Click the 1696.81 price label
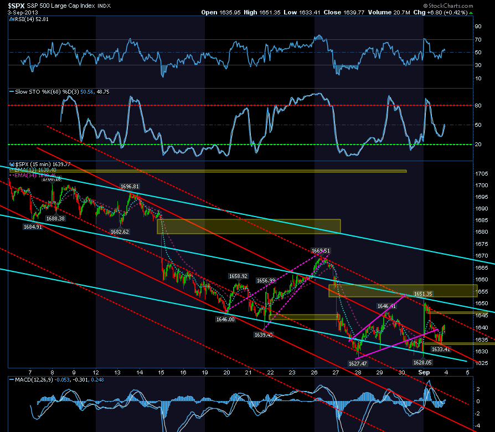This screenshot has width=495, height=432. pyautogui.click(x=130, y=187)
